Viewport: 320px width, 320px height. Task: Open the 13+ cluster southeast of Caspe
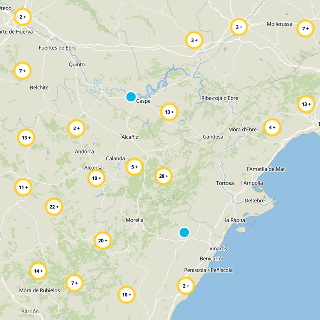click(169, 112)
